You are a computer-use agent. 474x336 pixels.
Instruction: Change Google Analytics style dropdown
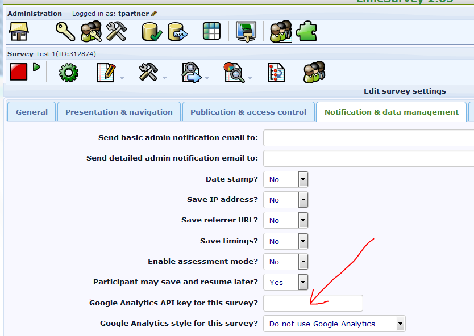pyautogui.click(x=400, y=324)
